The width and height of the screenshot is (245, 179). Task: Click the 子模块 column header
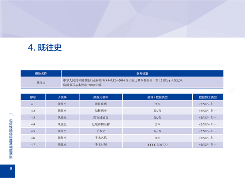click(62, 97)
